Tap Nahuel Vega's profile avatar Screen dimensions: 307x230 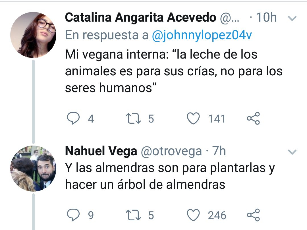pos(33,169)
